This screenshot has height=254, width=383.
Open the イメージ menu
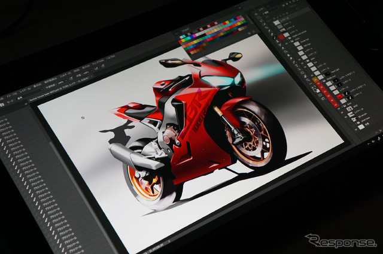pos(12,95)
